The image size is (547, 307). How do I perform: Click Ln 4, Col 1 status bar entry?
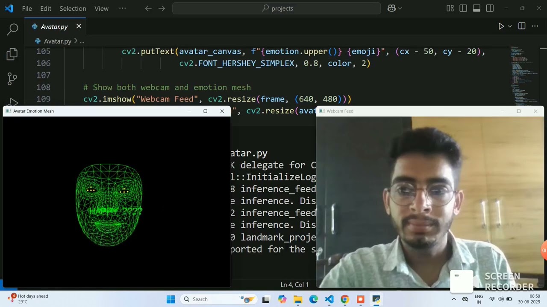click(x=295, y=284)
